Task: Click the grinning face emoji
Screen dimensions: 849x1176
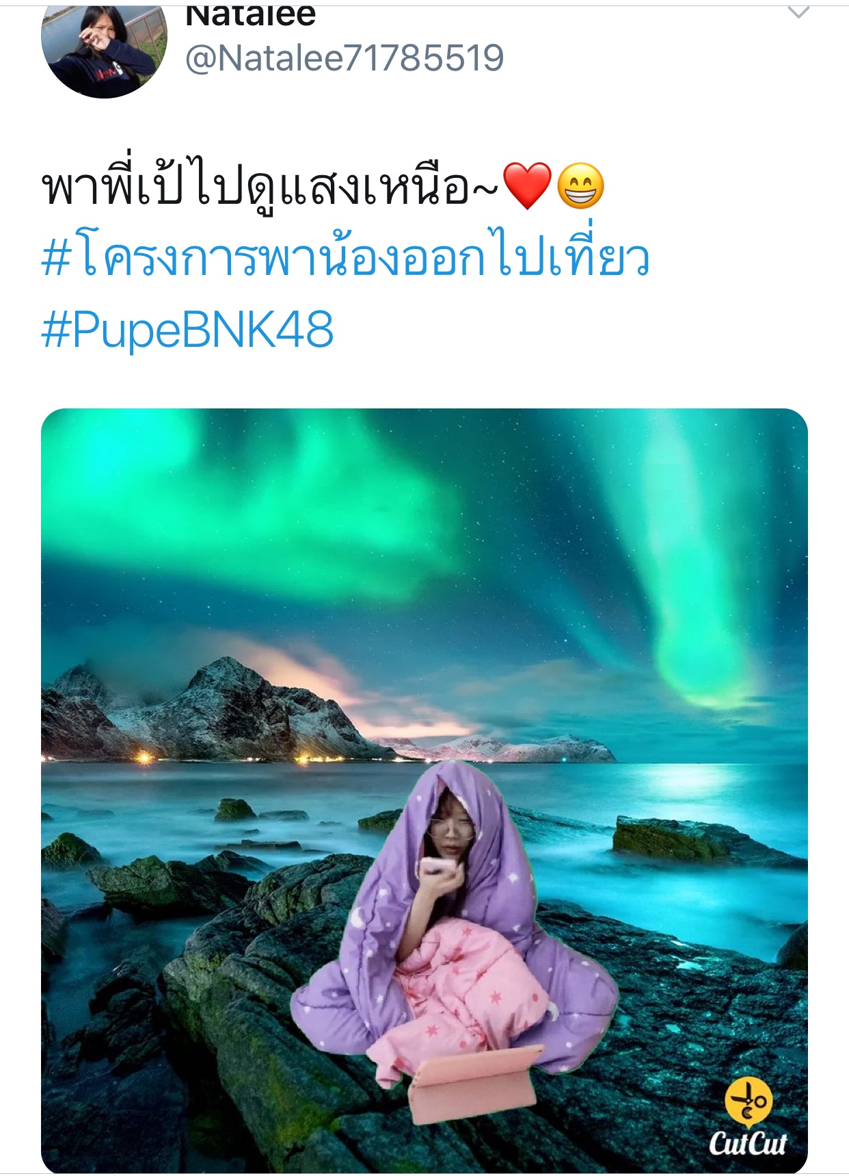Action: pyautogui.click(x=580, y=186)
